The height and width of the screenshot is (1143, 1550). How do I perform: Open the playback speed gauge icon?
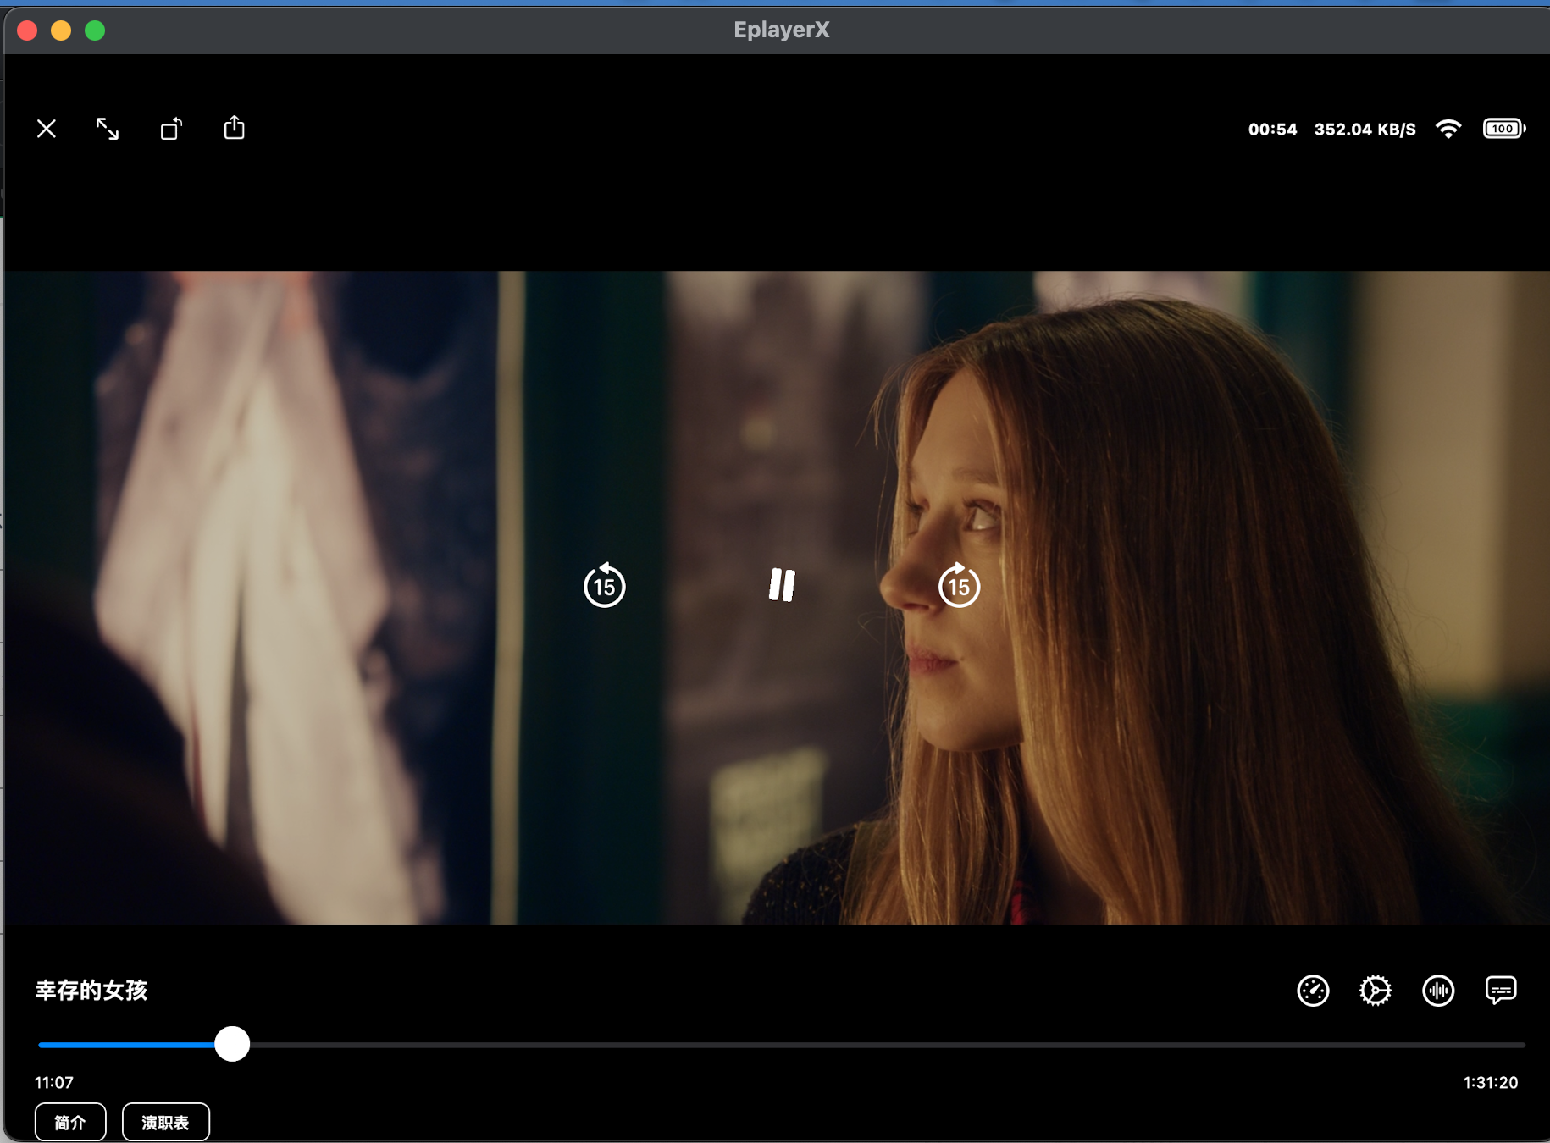pyautogui.click(x=1313, y=990)
